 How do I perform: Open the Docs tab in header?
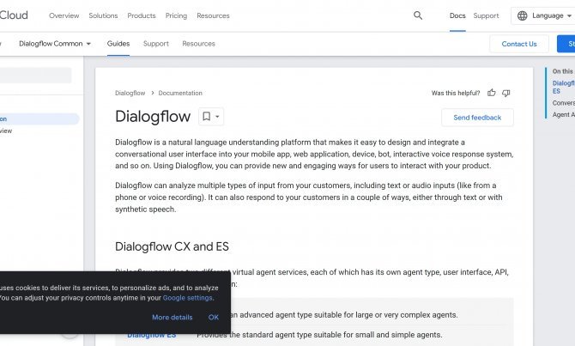(x=457, y=15)
